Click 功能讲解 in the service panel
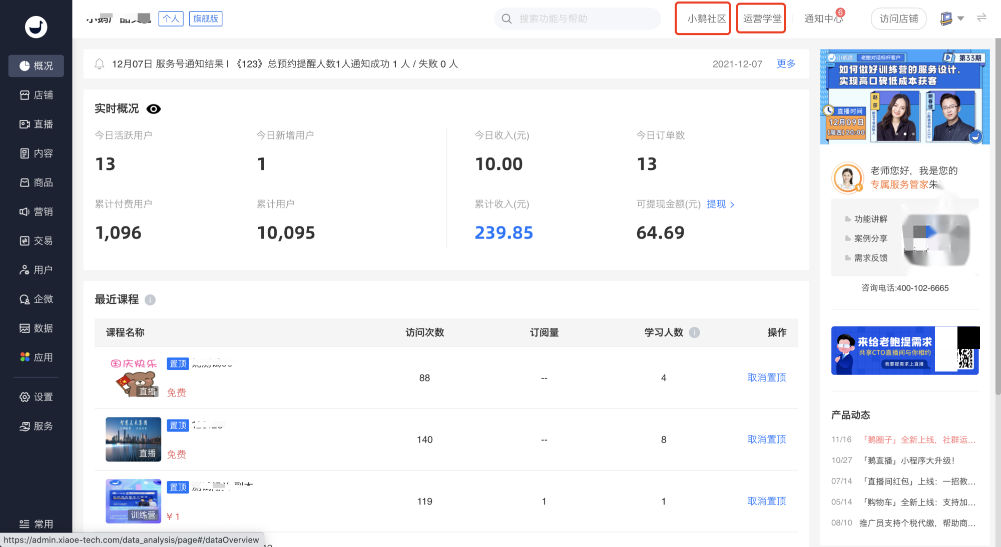Viewport: 1001px width, 547px height. (870, 219)
